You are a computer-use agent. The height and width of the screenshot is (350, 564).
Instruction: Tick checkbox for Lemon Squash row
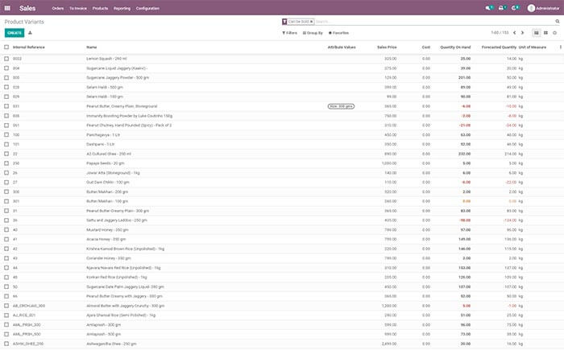pos(6,59)
